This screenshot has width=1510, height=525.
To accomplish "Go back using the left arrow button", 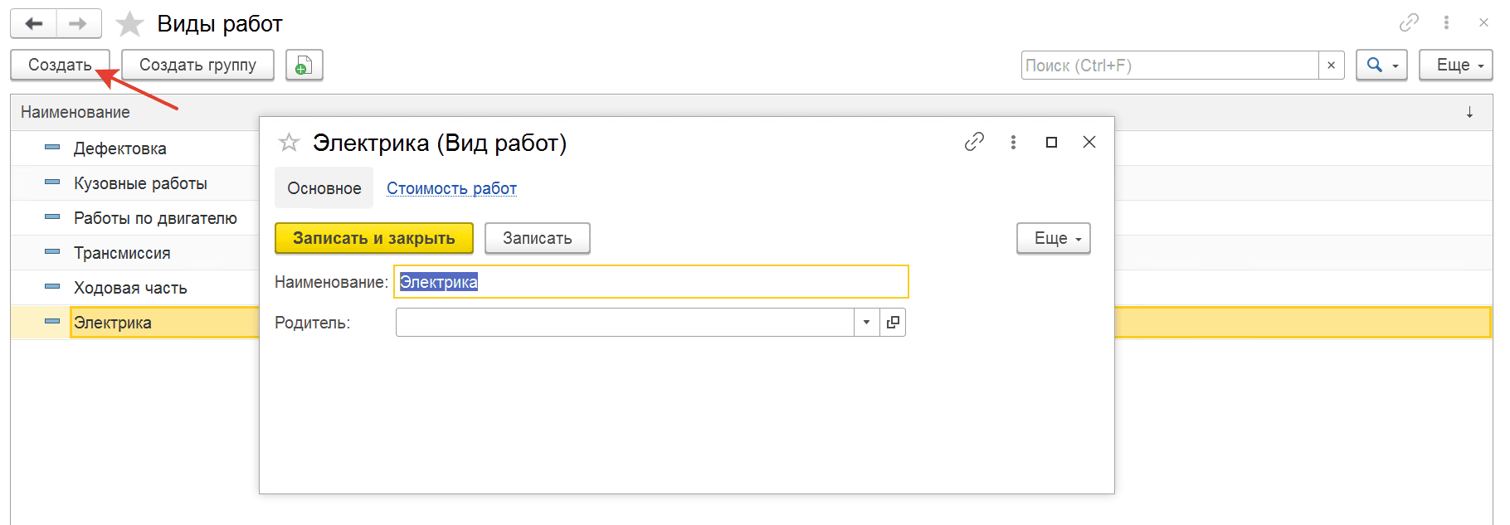I will pos(33,24).
